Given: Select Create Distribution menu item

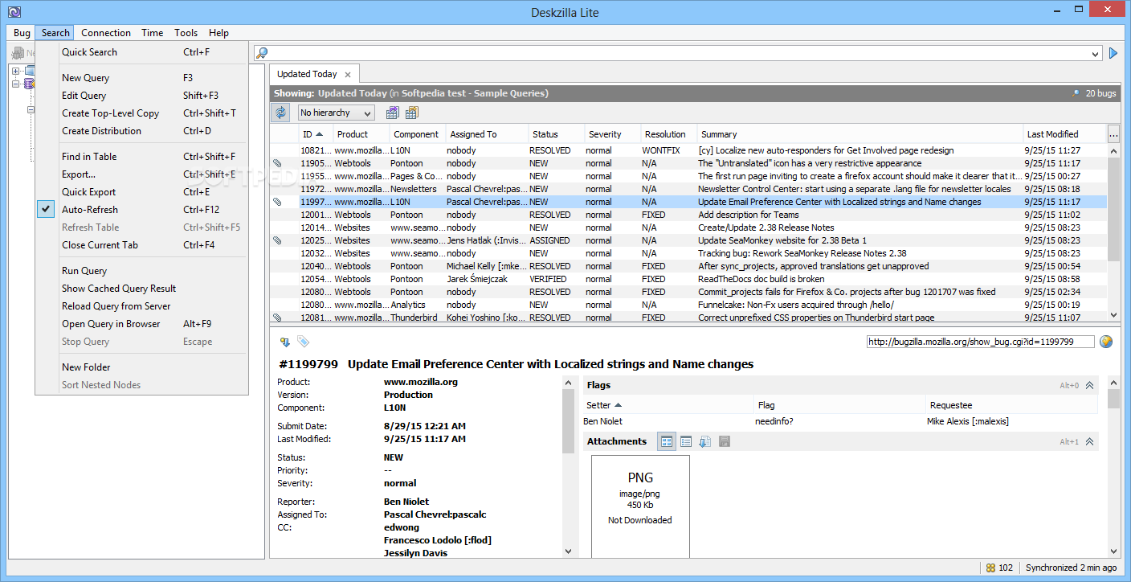Looking at the screenshot, I should click(x=141, y=131).
